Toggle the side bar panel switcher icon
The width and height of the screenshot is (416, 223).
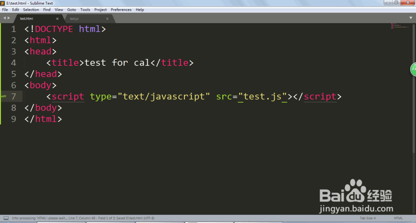pos(6,218)
